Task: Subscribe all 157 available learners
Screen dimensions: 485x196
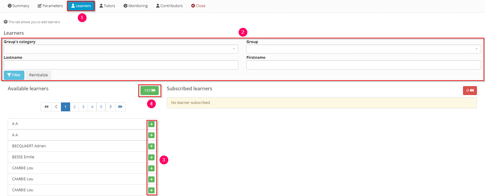Action: coord(149,91)
